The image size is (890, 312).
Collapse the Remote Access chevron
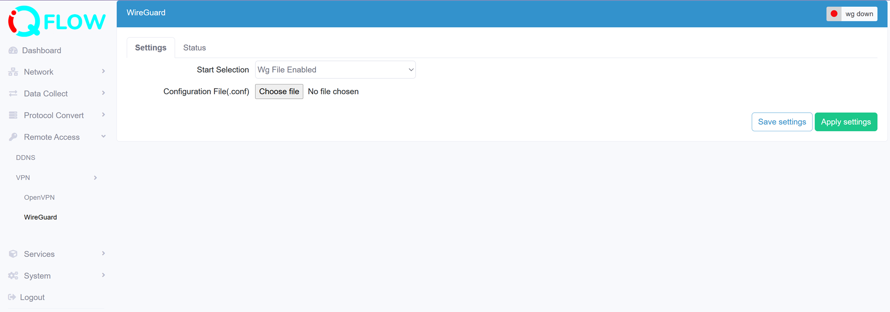click(103, 136)
